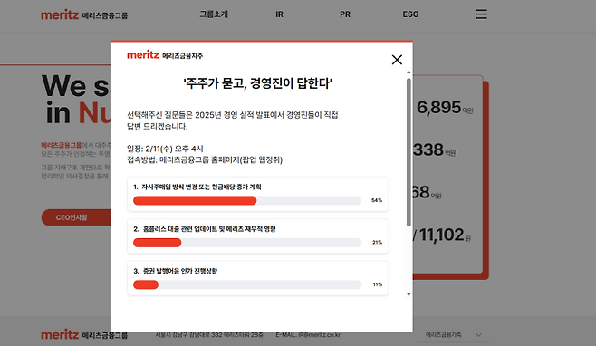Click the 11,102 원 figure on the page
This screenshot has height=346, width=596.
tap(445, 235)
